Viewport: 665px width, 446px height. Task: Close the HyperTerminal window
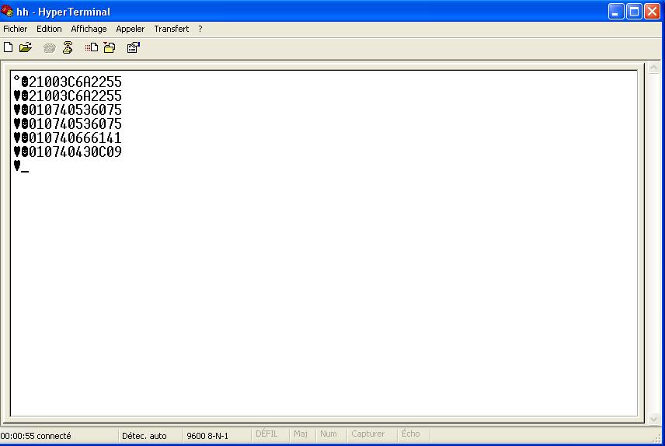coord(653,11)
